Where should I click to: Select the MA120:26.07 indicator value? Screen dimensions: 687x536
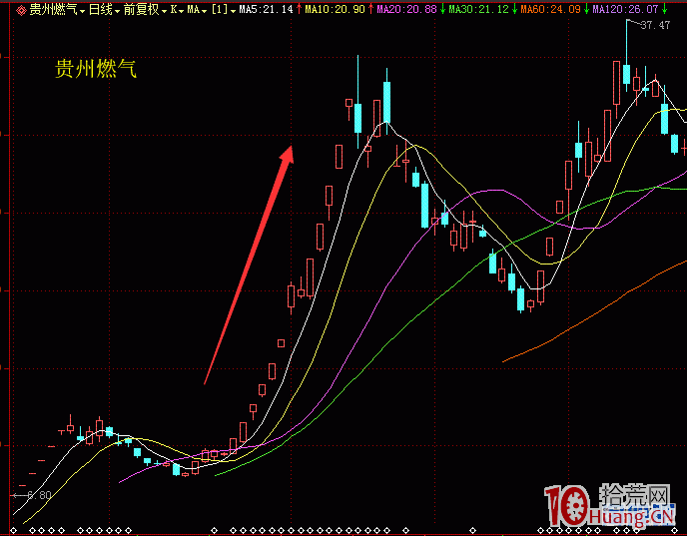625,9
